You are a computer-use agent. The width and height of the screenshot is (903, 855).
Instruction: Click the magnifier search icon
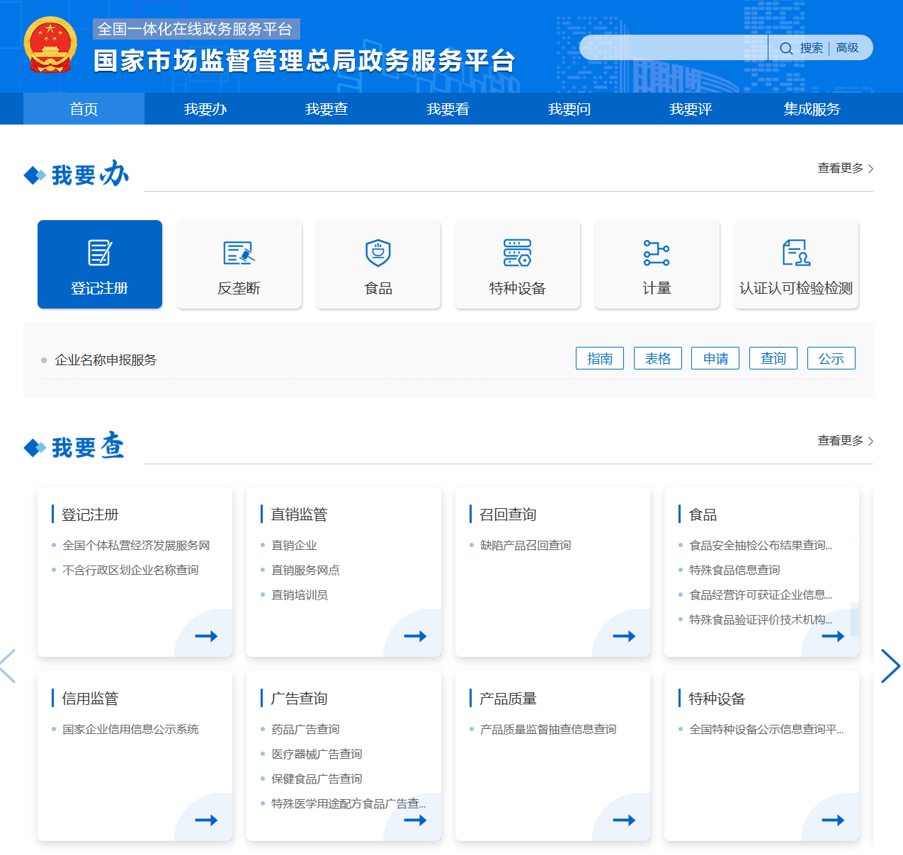[785, 47]
